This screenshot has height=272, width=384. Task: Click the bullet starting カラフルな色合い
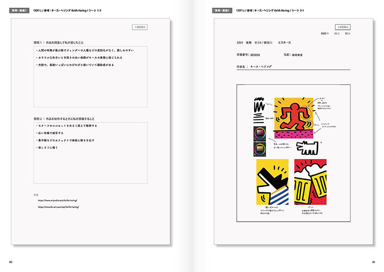[79, 58]
